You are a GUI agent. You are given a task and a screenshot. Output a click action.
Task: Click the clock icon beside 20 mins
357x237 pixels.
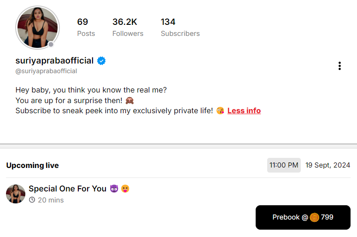point(32,200)
